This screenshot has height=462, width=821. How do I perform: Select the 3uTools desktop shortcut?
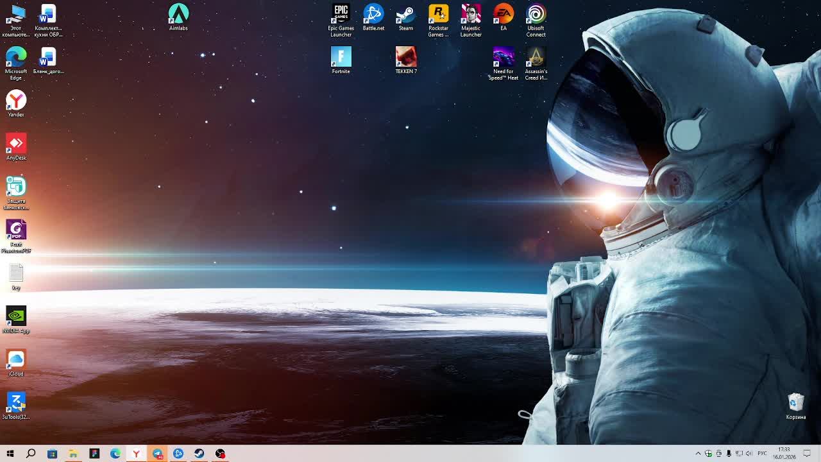[x=16, y=406]
